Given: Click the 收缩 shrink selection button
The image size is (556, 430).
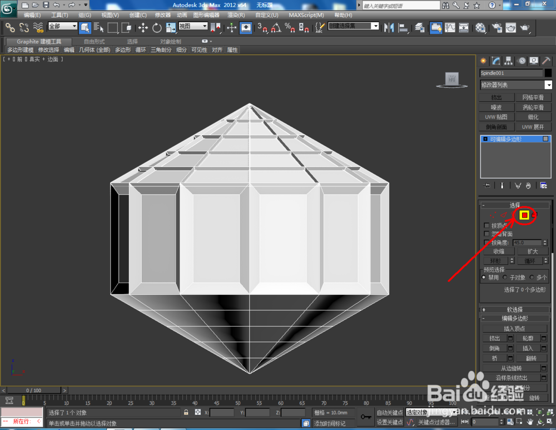Looking at the screenshot, I should [x=499, y=251].
